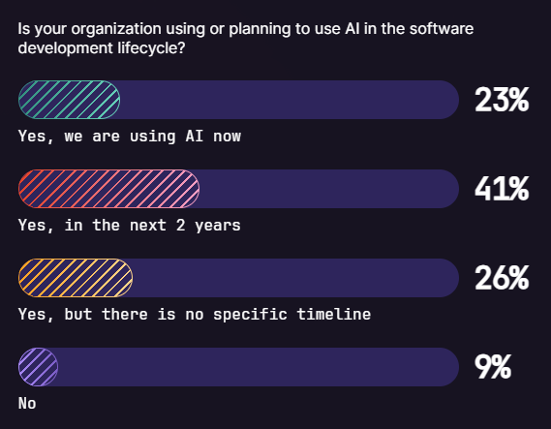Image resolution: width=551 pixels, height=429 pixels.
Task: Click the purple striped 9% bar fill
Action: [39, 367]
